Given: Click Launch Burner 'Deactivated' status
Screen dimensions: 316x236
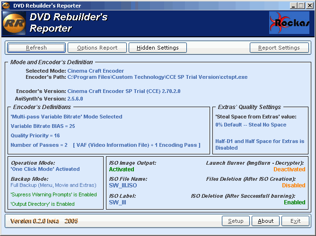Looking at the screenshot, I should tap(290, 169).
